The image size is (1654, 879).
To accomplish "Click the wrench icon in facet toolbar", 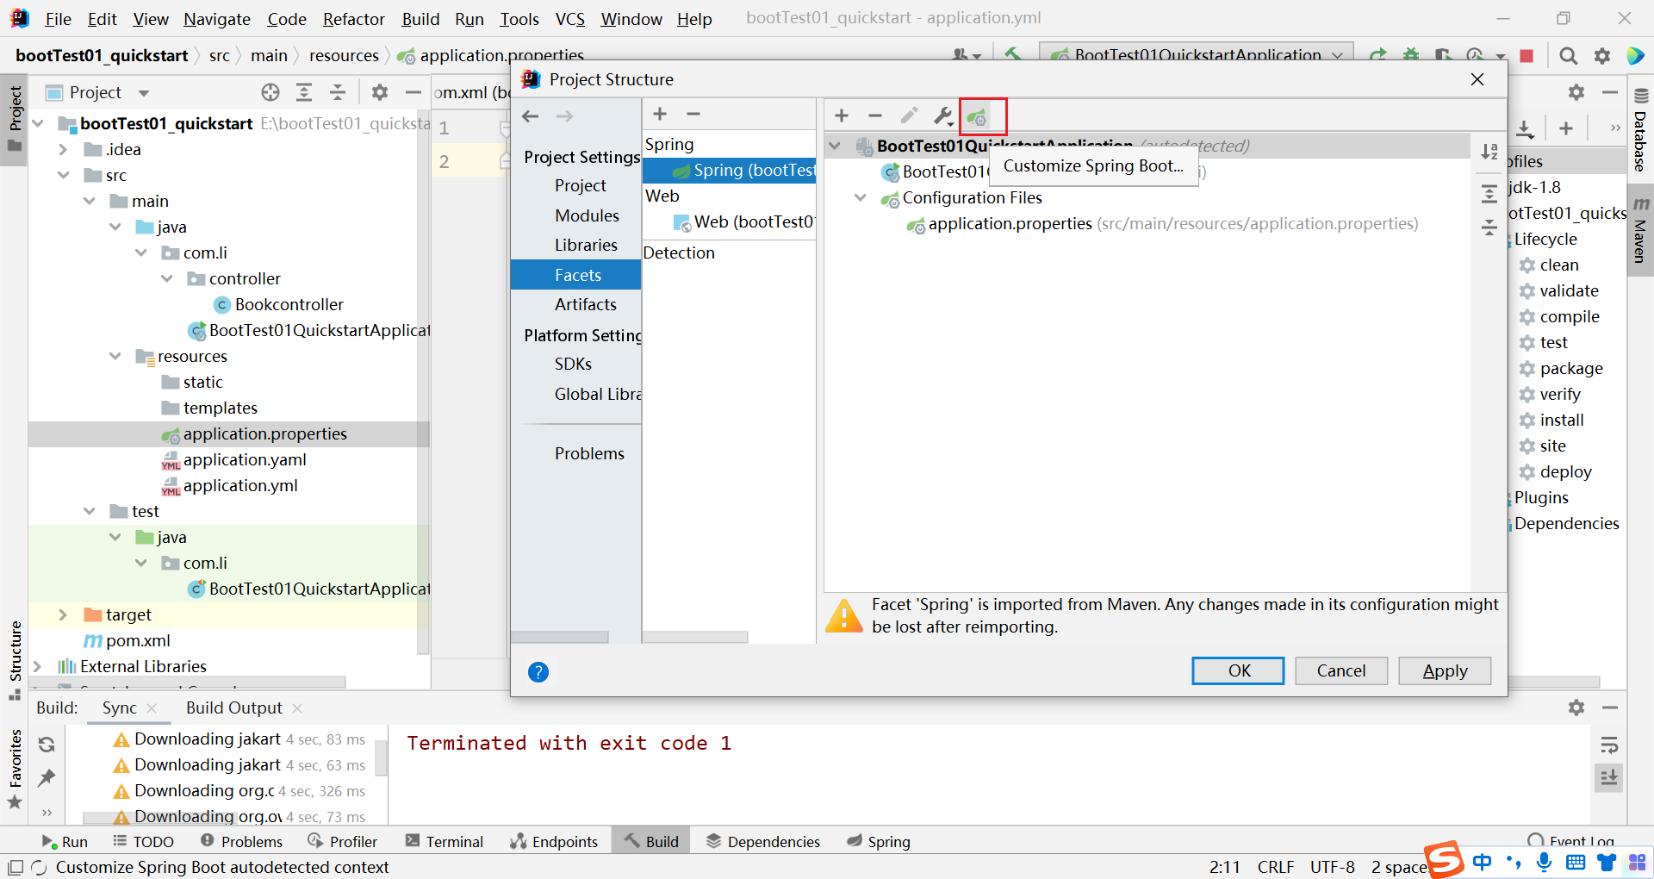I will (943, 115).
